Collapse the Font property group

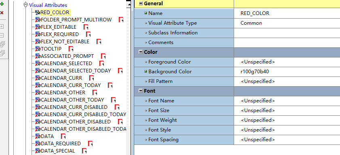141,91
